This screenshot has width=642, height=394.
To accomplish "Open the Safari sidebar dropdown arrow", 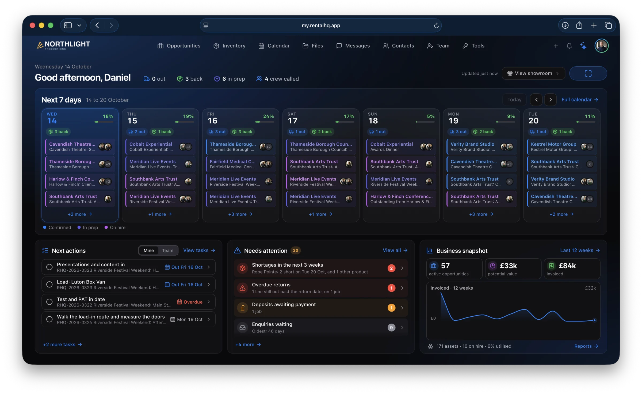I will coord(79,25).
